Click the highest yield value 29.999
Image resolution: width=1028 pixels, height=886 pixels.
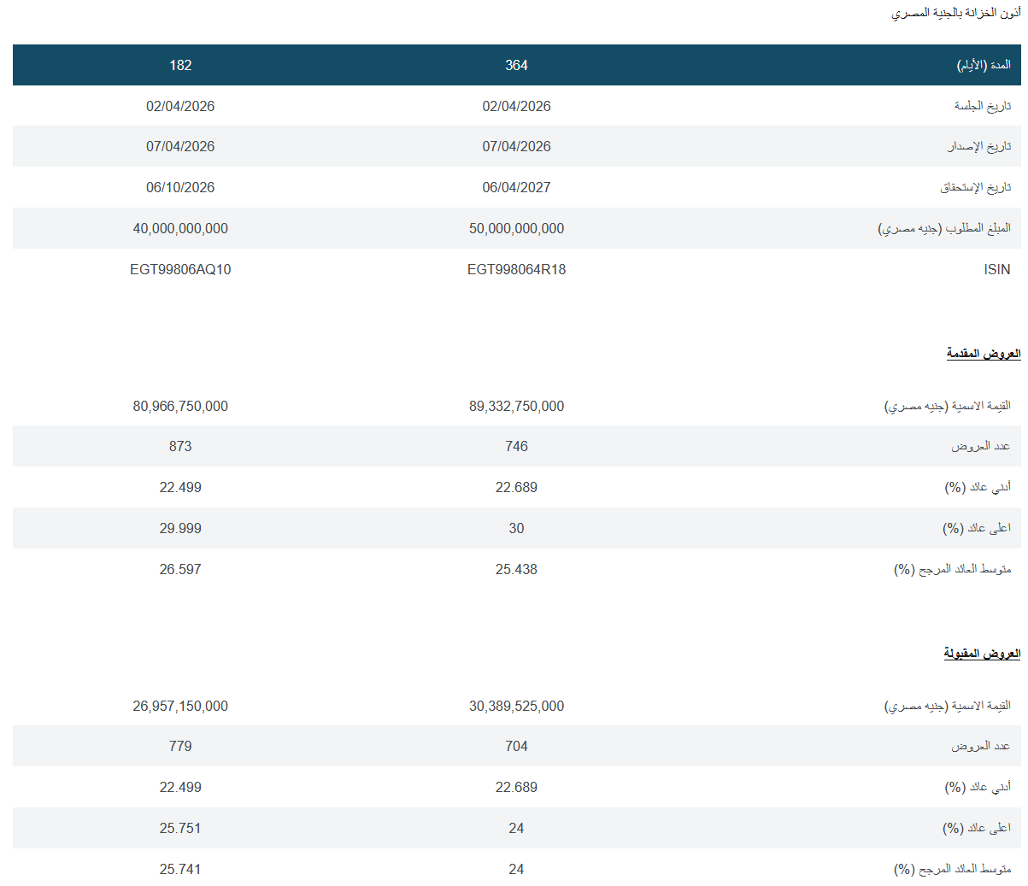180,528
